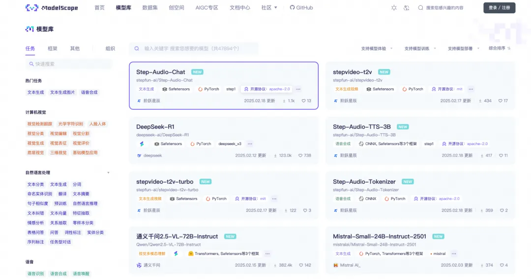Open the Step-Audio-Chat model card title
Screen dimensions: 531x279
coord(160,72)
